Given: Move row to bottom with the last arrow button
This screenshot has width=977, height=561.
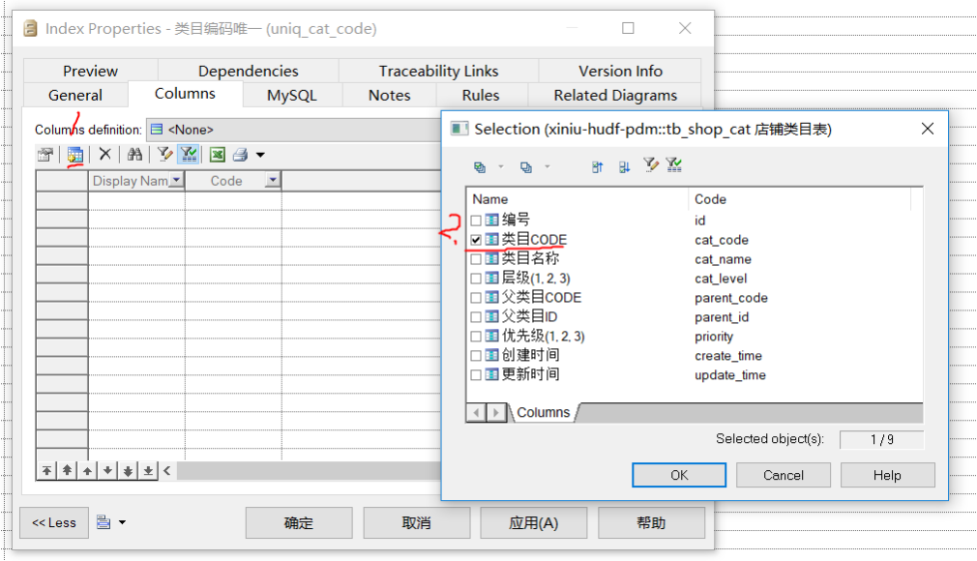Looking at the screenshot, I should tap(148, 471).
